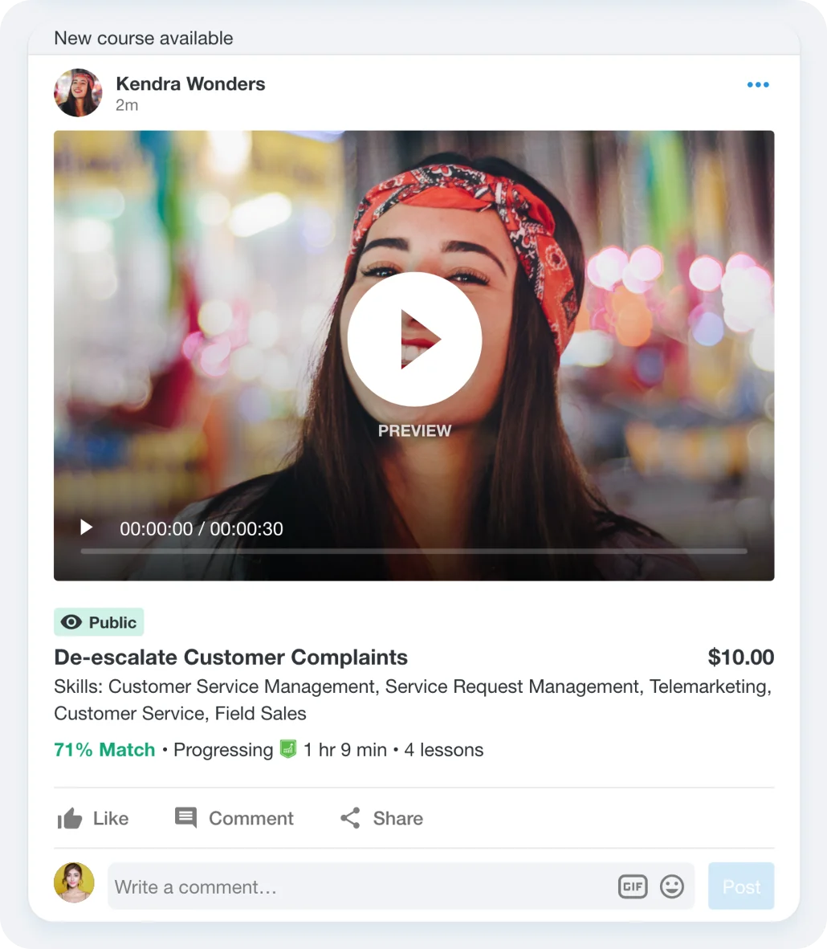
Task: Click the Share icon
Action: pos(350,818)
